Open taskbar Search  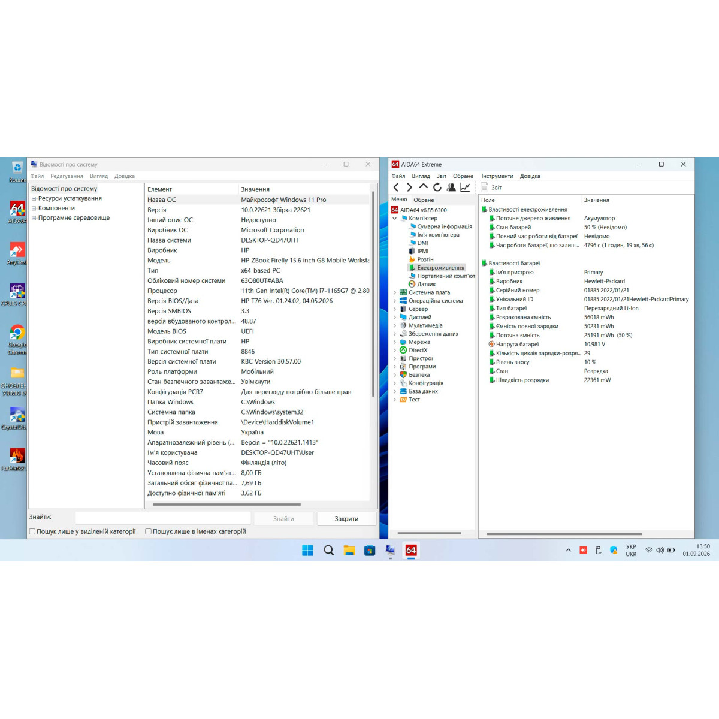(x=328, y=551)
